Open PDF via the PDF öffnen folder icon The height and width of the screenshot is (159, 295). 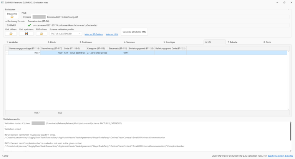[41, 34]
